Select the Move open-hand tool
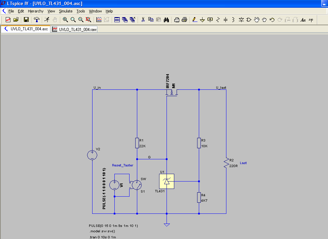Image resolution: width=328 pixels, height=239 pixels. (x=257, y=19)
